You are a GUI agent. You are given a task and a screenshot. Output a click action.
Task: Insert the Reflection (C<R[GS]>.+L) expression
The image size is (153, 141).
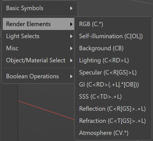[113, 109]
